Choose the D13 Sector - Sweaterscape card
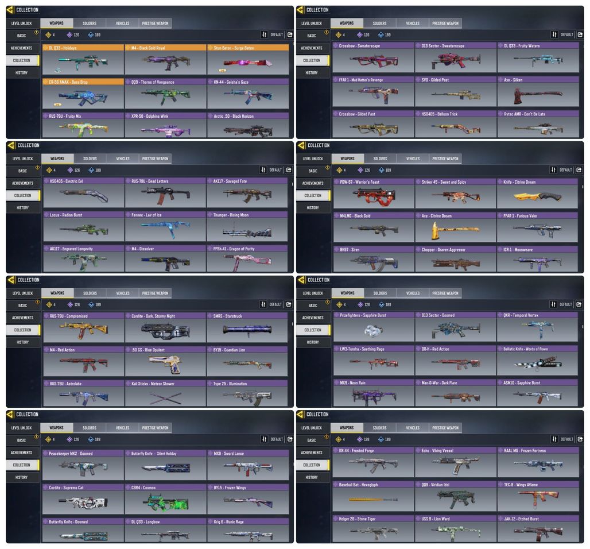The width and height of the screenshot is (590, 549). click(x=456, y=57)
